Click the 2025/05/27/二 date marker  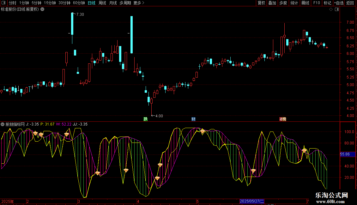click(x=252, y=201)
